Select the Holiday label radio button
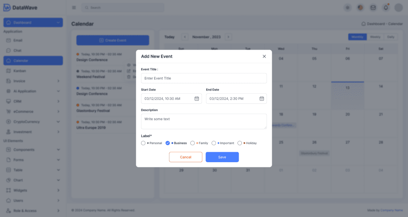 click(240, 143)
